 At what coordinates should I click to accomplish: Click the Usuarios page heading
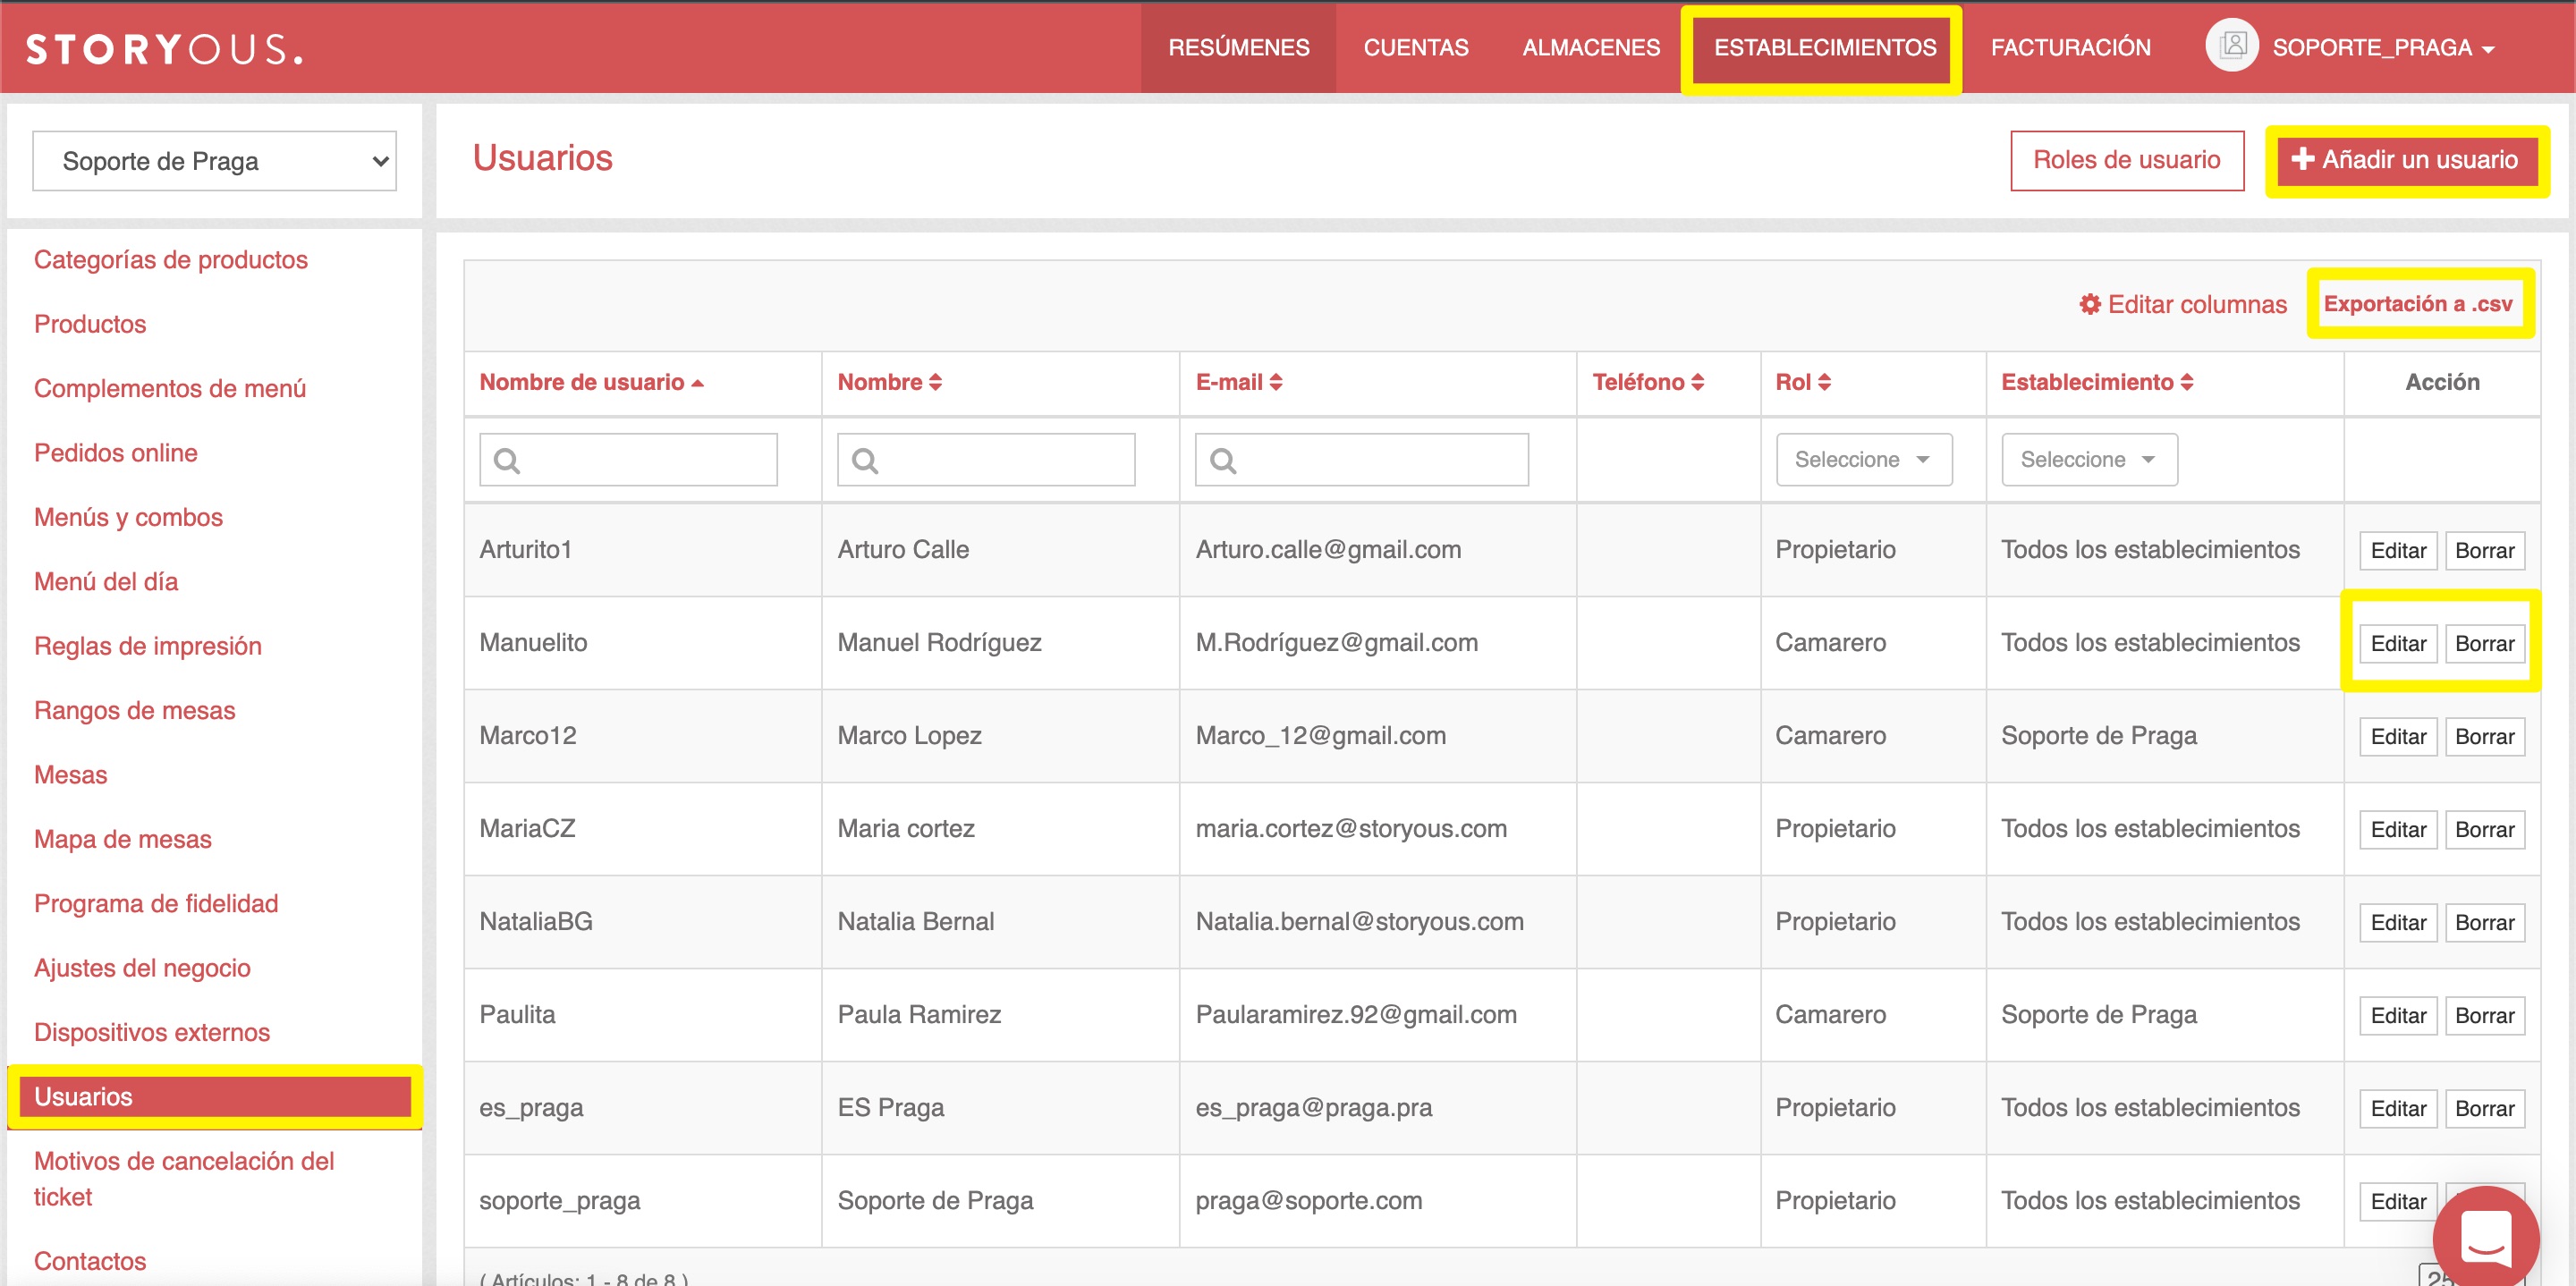click(x=542, y=158)
